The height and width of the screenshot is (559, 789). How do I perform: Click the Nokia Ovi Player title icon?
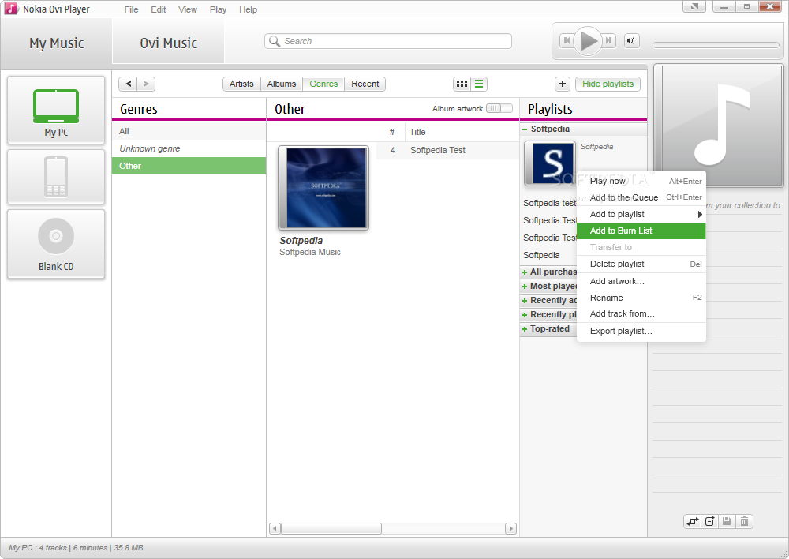click(10, 9)
